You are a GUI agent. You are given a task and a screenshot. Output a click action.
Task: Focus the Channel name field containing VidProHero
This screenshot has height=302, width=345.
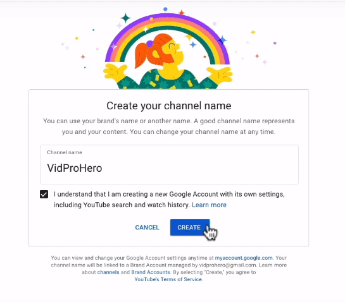click(x=169, y=164)
